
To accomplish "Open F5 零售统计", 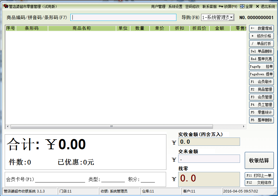I will pyautogui.click(x=261, y=112).
